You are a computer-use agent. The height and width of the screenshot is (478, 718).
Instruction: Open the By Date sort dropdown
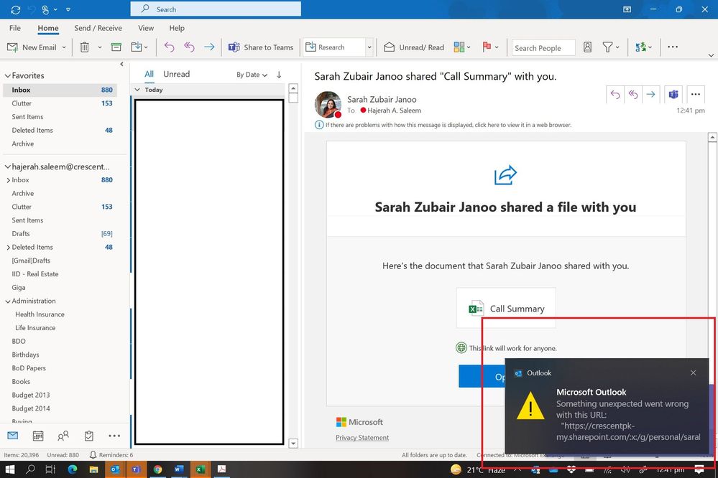point(252,75)
